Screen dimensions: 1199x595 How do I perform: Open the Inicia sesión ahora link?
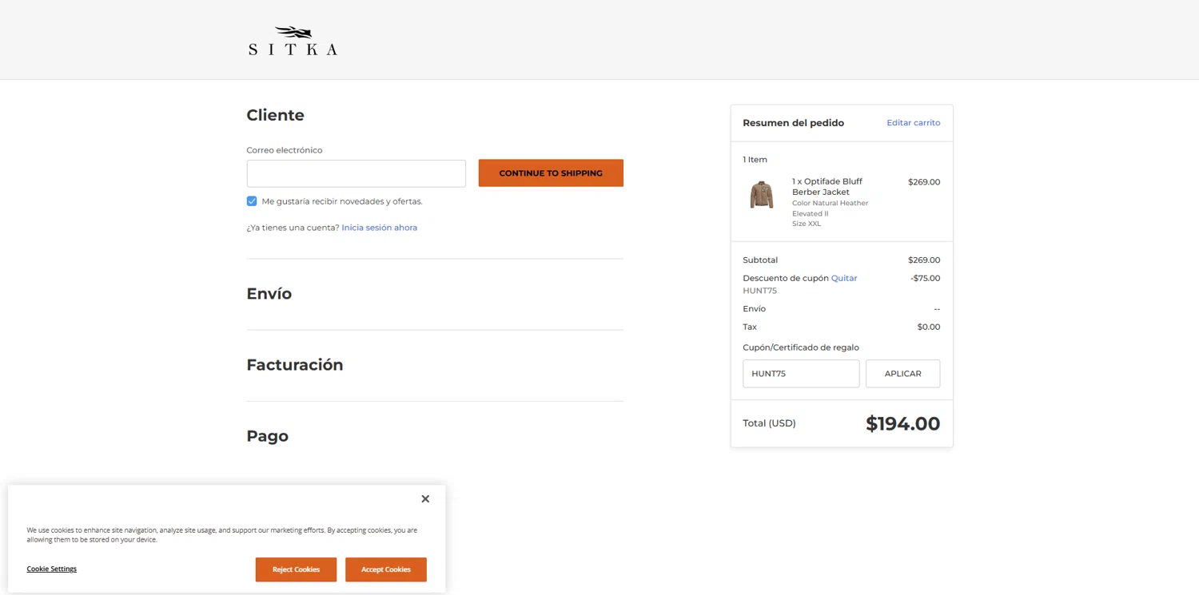379,228
